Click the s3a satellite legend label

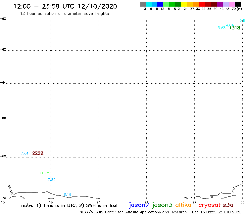pyautogui.click(x=228, y=205)
